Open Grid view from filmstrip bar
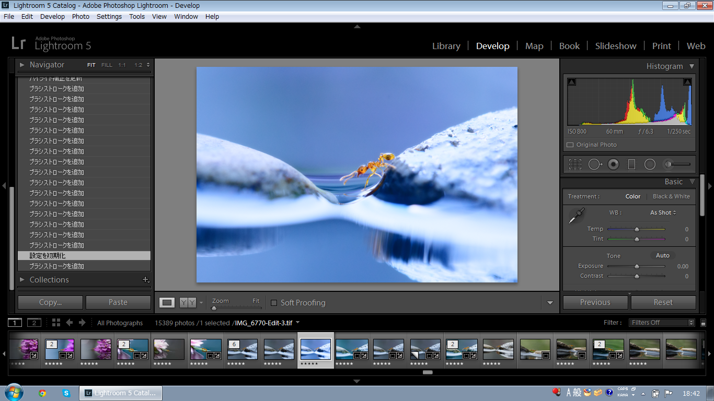714x401 pixels. click(56, 322)
